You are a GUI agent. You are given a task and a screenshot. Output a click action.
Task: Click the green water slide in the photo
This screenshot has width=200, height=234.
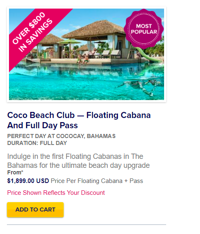click(x=149, y=55)
